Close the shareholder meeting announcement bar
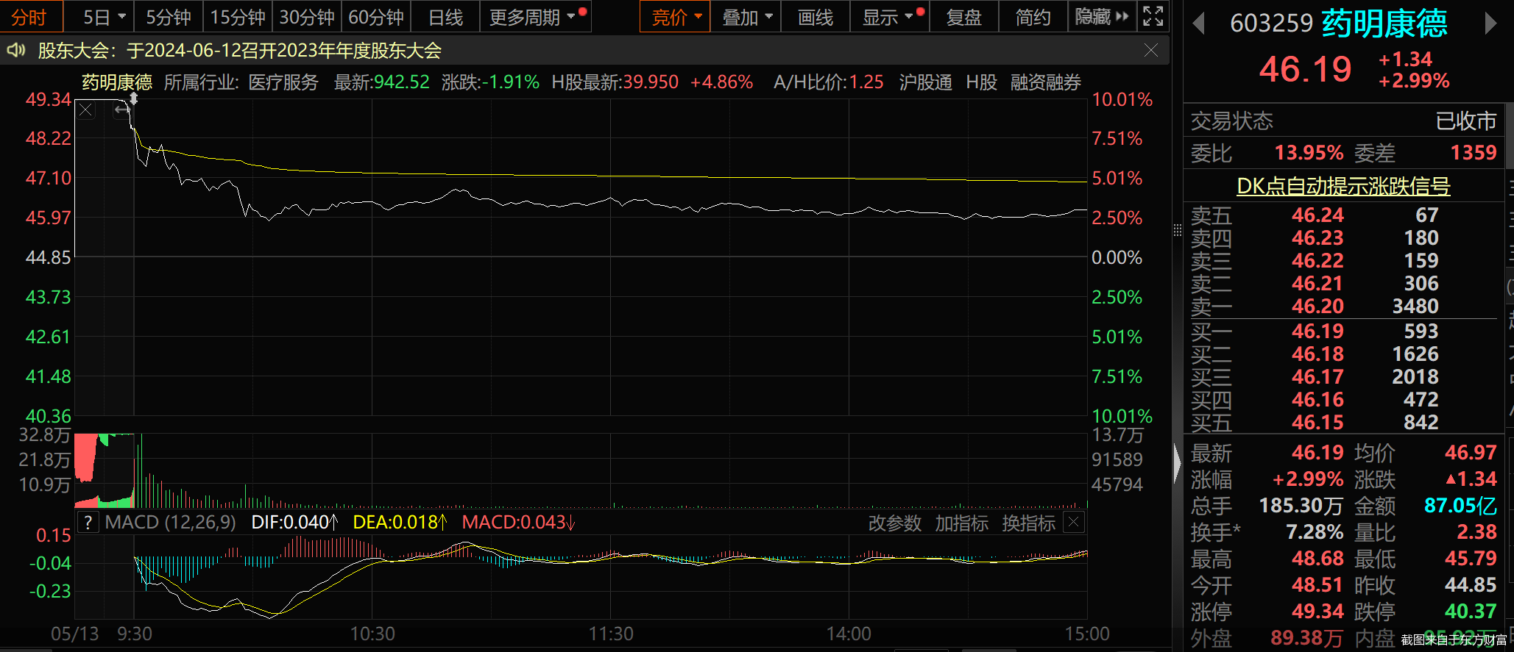The image size is (1514, 652). (1151, 50)
